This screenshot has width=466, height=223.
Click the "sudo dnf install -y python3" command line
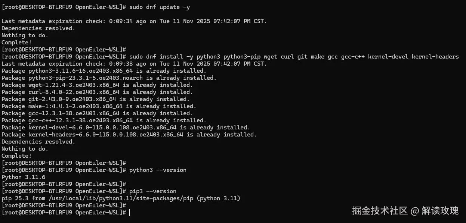[294, 57]
